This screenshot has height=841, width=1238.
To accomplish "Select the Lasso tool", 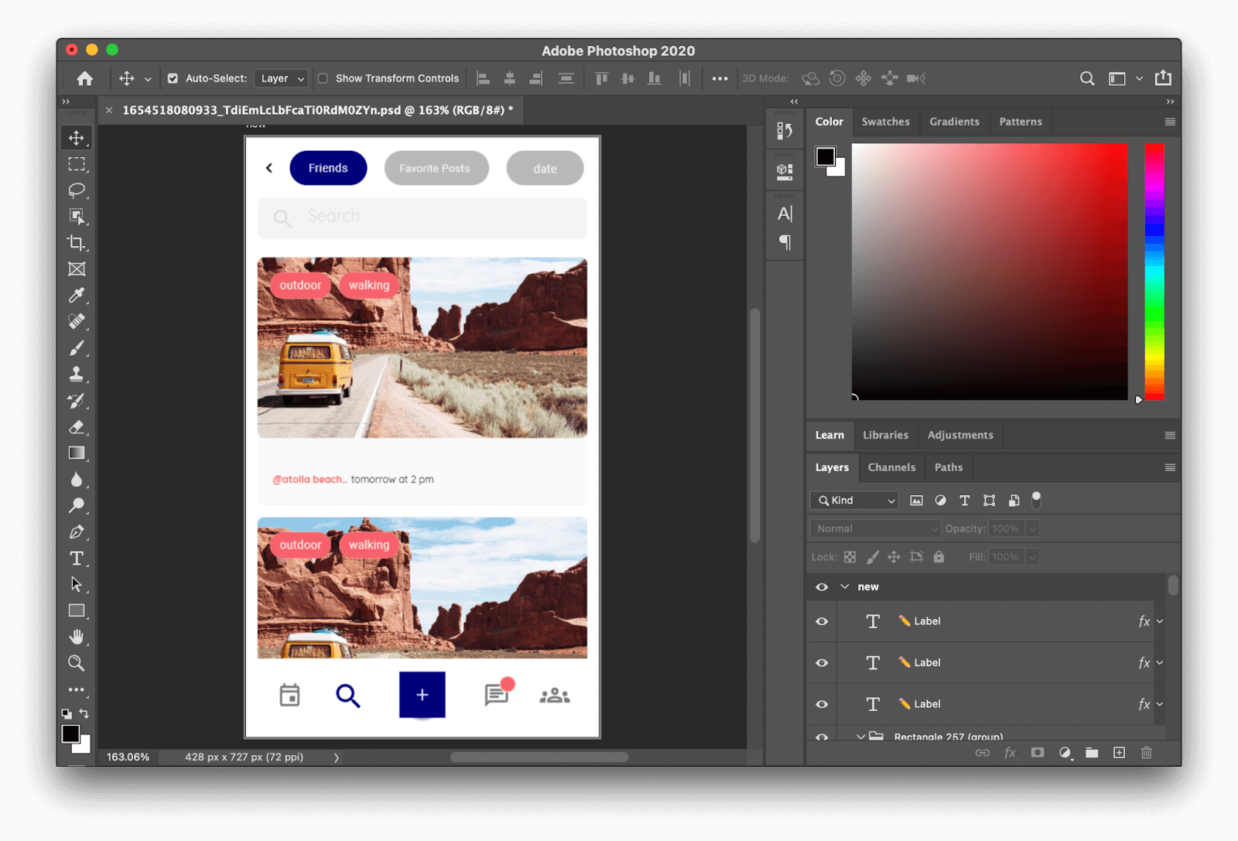I will (x=77, y=190).
